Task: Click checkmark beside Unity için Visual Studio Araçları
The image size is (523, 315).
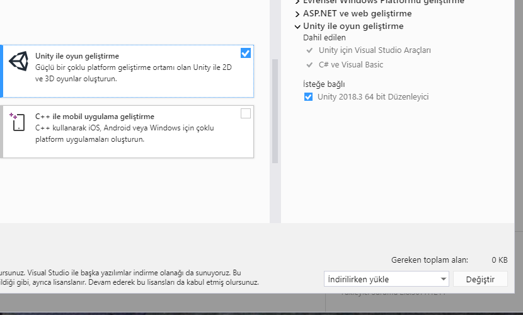Action: coord(309,50)
